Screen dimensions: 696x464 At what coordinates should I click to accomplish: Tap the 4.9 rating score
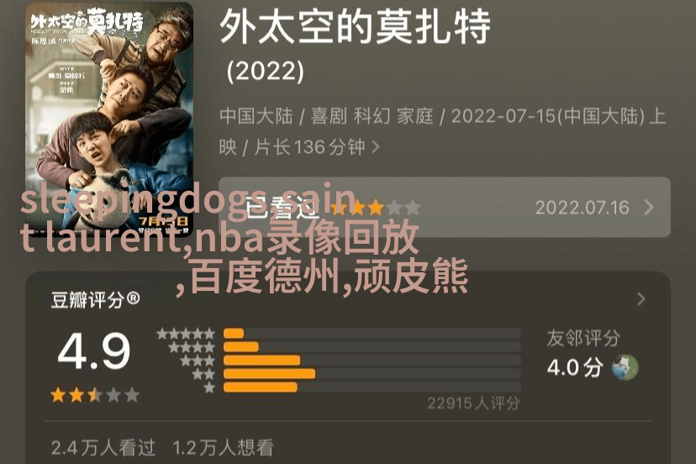(x=94, y=351)
